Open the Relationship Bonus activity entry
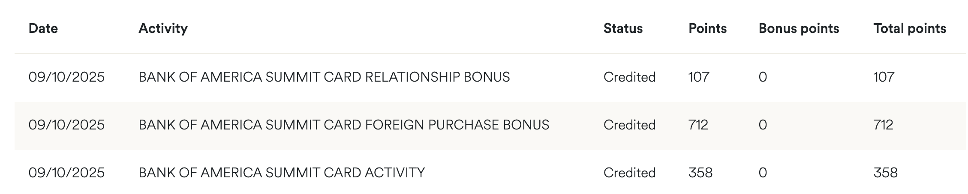Screen dimensions: 968x194 click(324, 77)
